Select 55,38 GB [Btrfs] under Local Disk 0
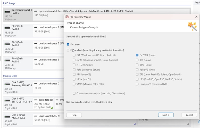The image size is (200, 128). tap(42, 120)
